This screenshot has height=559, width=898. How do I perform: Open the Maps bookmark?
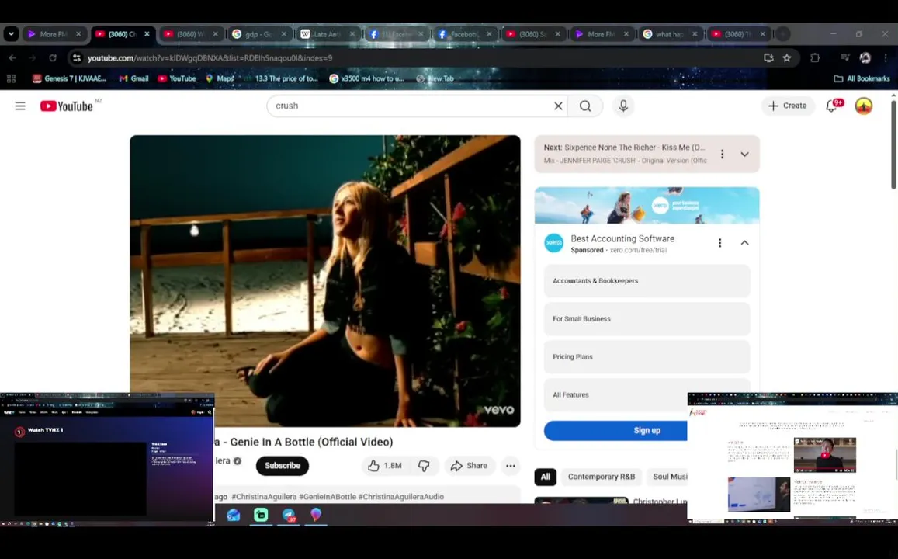[x=220, y=78]
